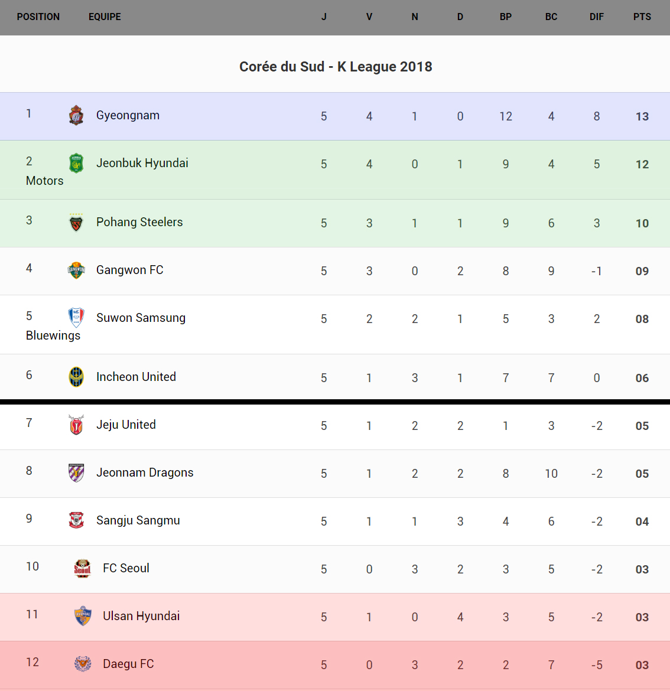Screen dimensions: 670x691
Task: Click the Ulsan Hyundai shield icon
Action: (83, 616)
